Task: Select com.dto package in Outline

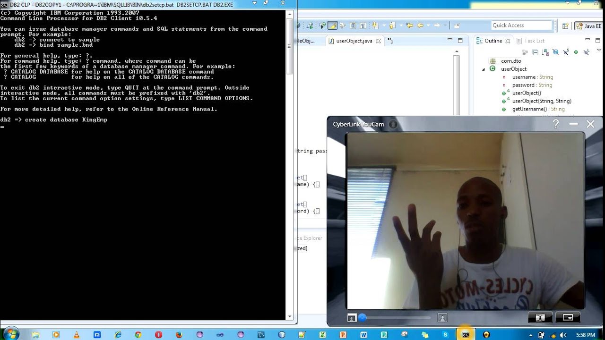Action: [x=511, y=61]
